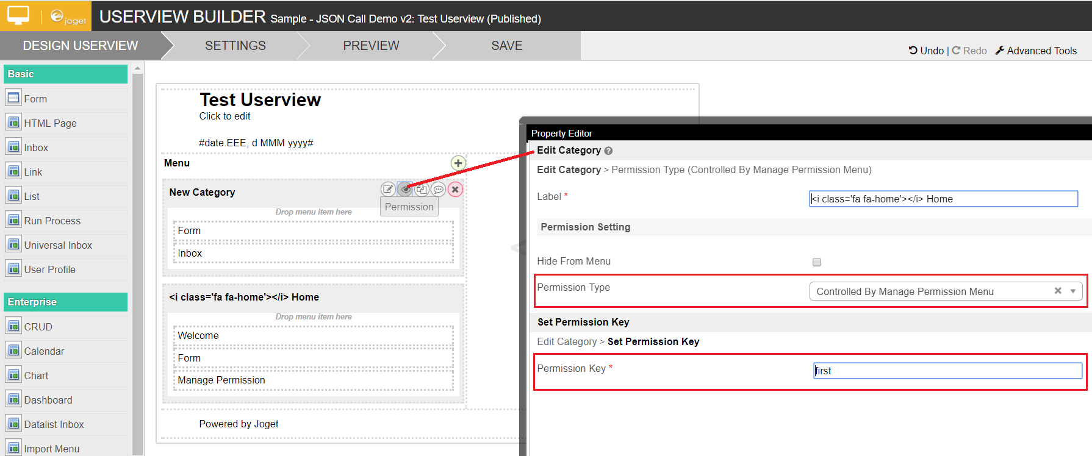
Task: Click the comment bubble icon on New Category
Action: click(x=438, y=189)
